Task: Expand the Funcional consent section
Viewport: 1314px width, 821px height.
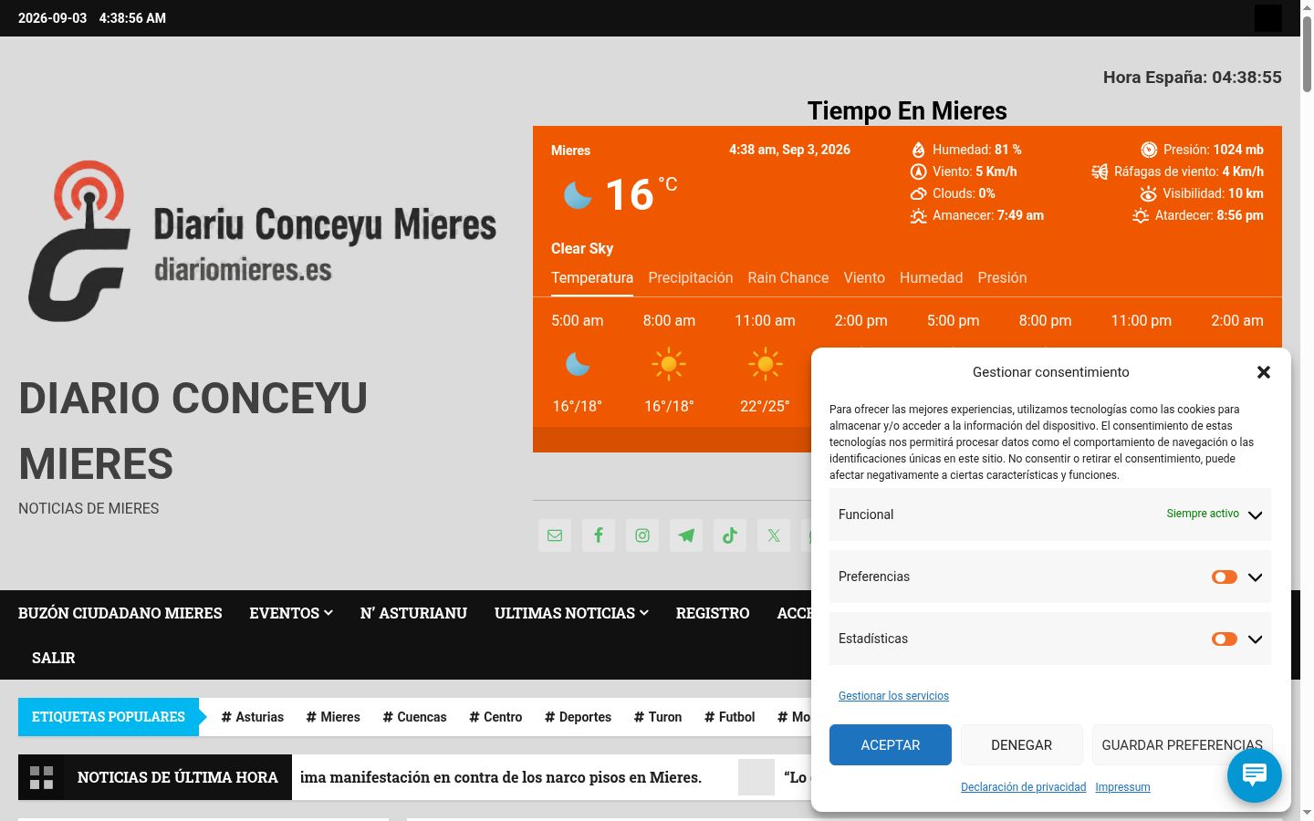Action: click(x=1256, y=515)
